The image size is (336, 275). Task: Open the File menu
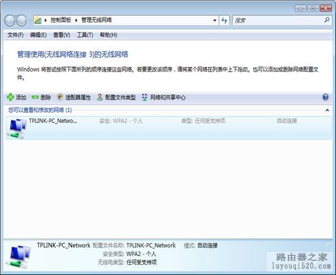point(15,35)
